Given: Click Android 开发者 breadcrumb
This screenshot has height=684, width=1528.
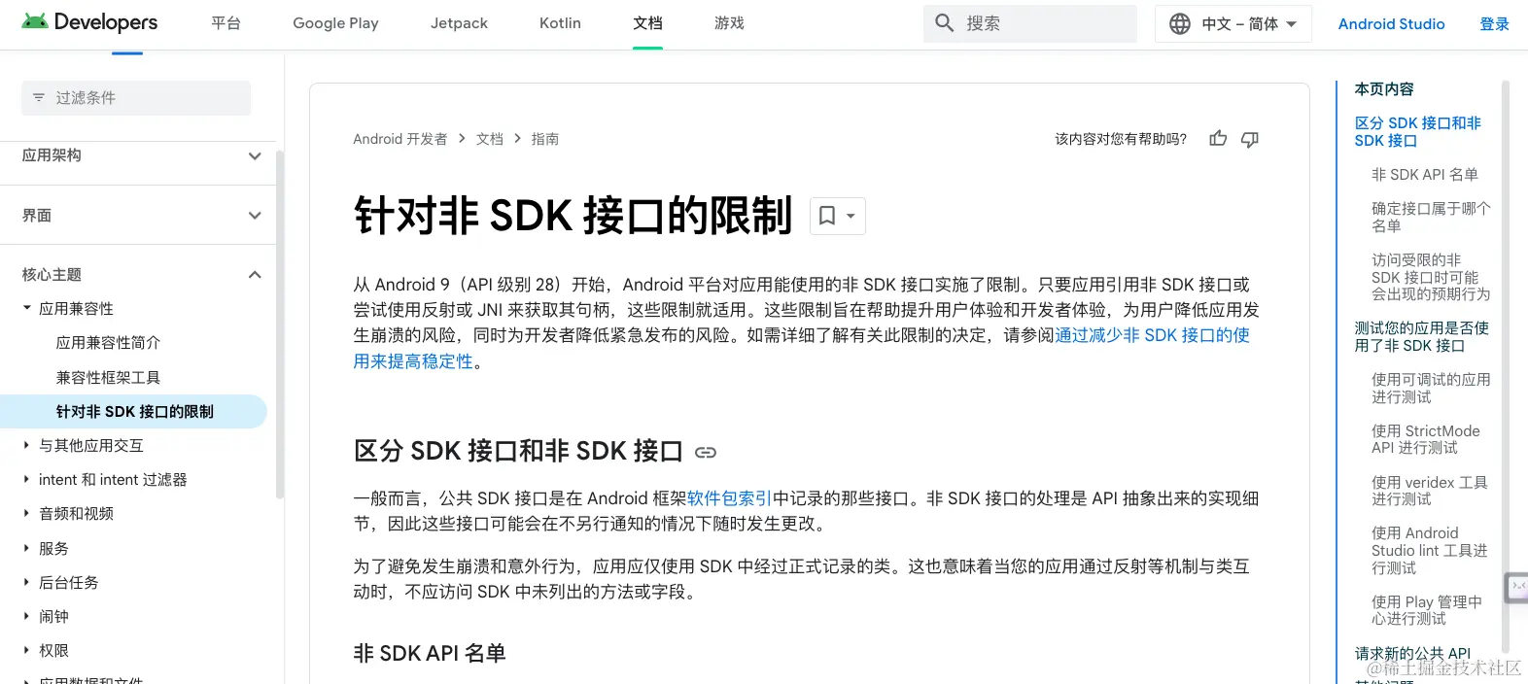Looking at the screenshot, I should 399,139.
